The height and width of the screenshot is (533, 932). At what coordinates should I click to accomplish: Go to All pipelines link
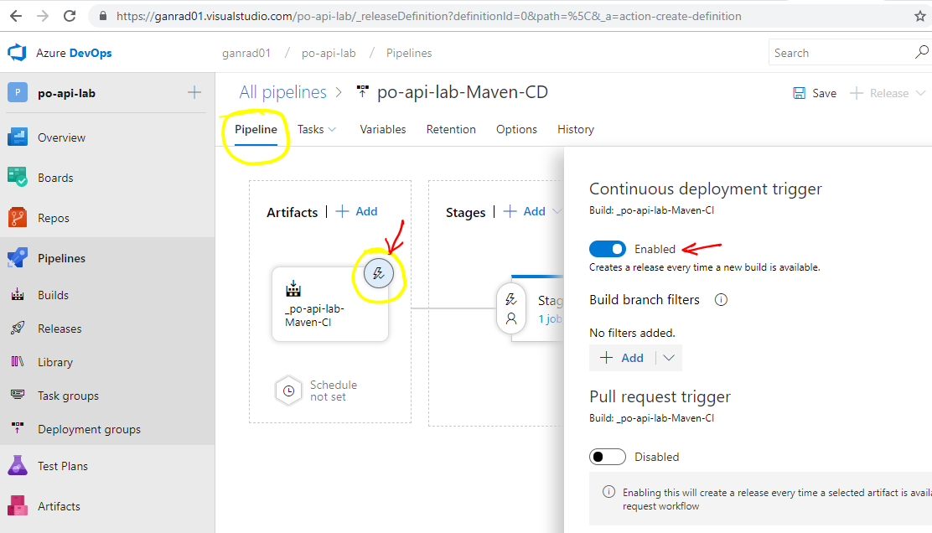[x=283, y=92]
